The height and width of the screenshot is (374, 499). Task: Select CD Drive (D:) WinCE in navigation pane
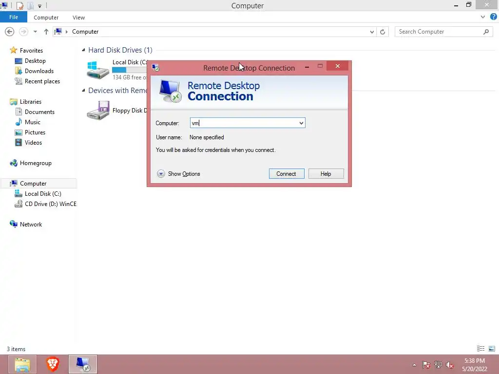pyautogui.click(x=50, y=204)
